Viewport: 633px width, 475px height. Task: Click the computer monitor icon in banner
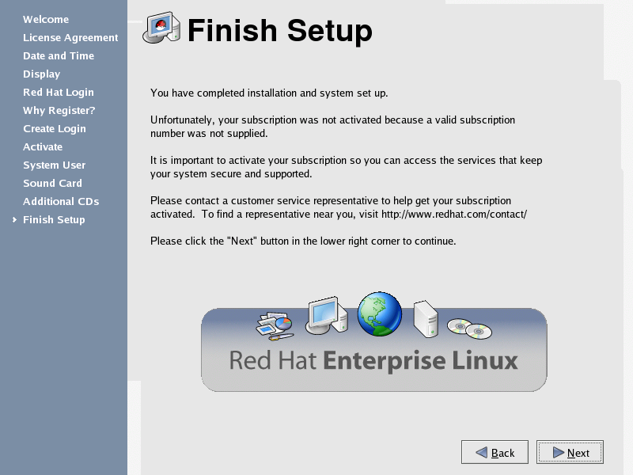tap(328, 315)
